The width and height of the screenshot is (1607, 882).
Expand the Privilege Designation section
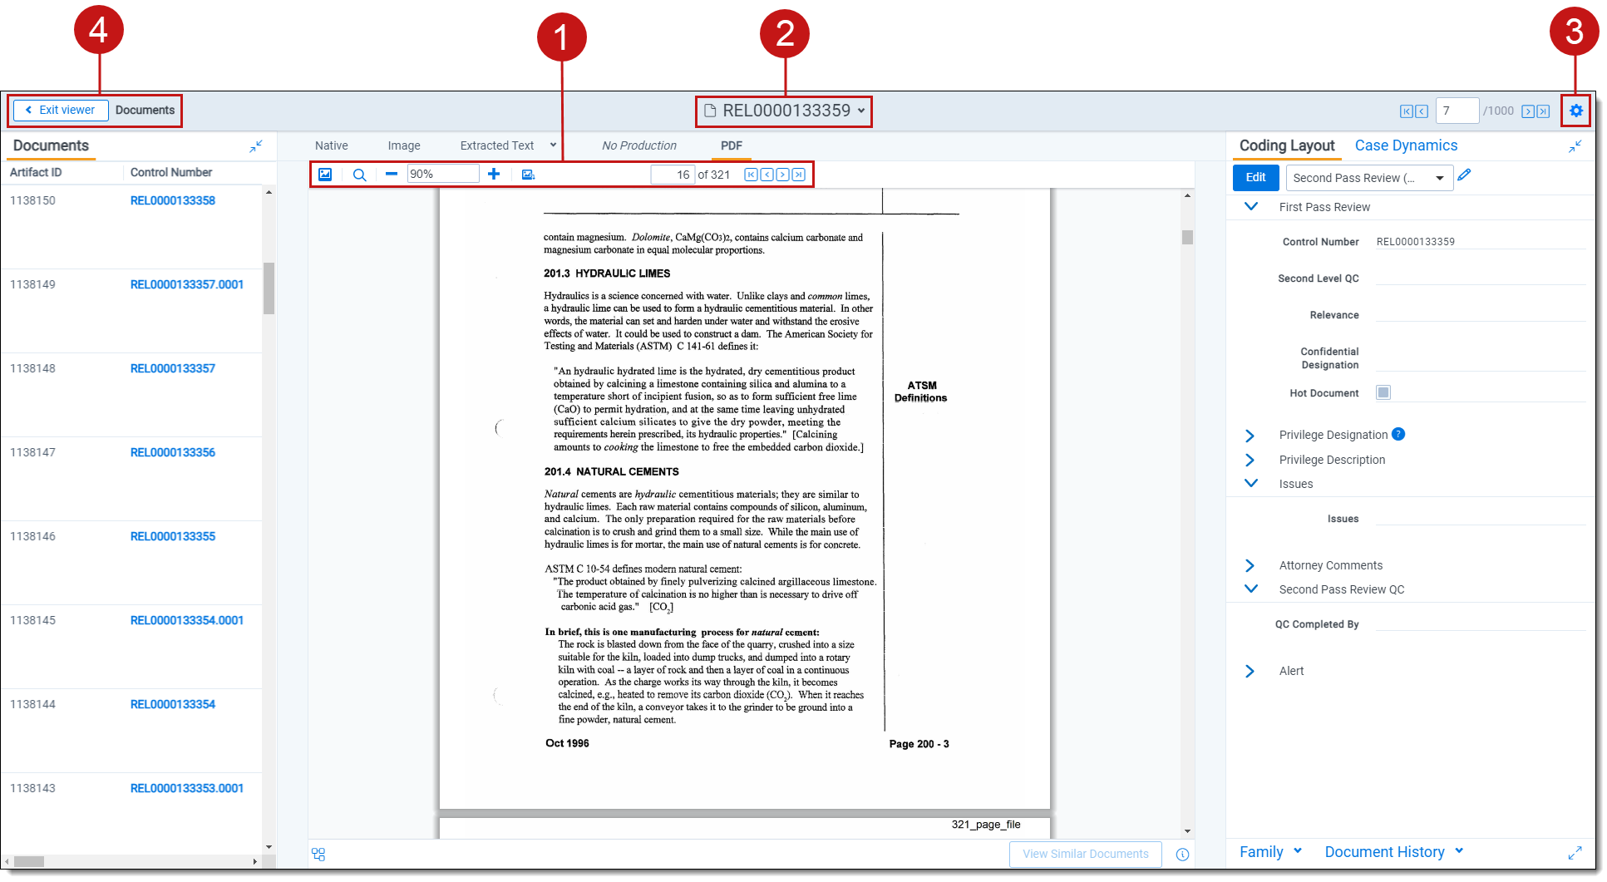pyautogui.click(x=1250, y=435)
